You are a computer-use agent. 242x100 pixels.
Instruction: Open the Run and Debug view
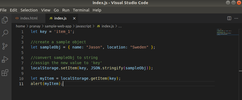[5, 59]
